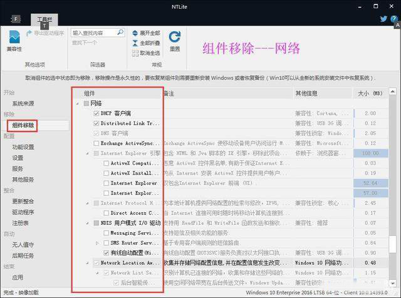Expand the SMS Router Serv... node
The image size is (401, 298).
pyautogui.click(x=97, y=243)
